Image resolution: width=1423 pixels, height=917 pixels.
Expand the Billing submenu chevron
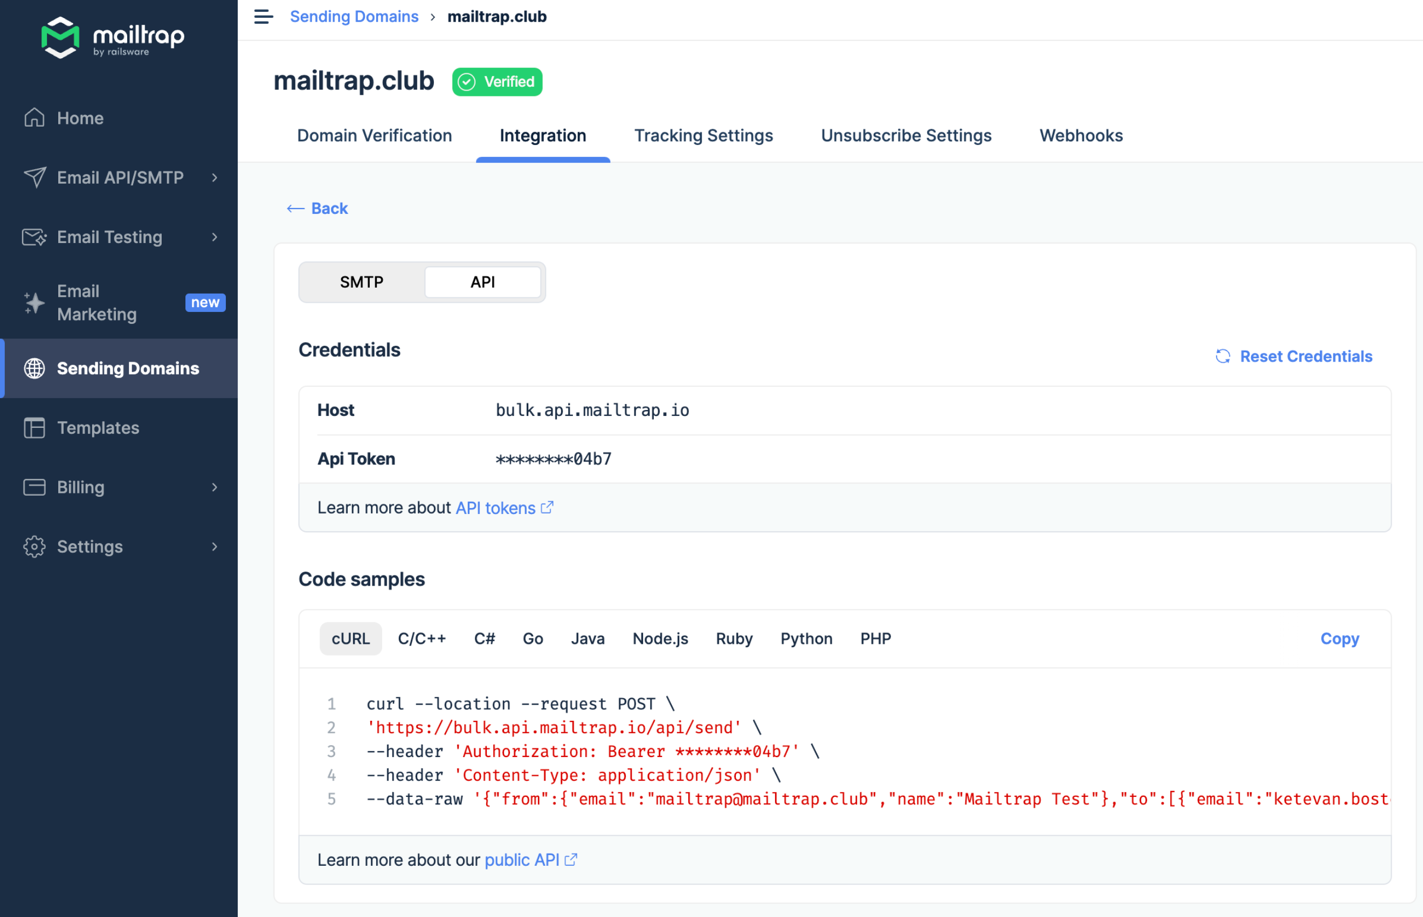click(x=215, y=487)
